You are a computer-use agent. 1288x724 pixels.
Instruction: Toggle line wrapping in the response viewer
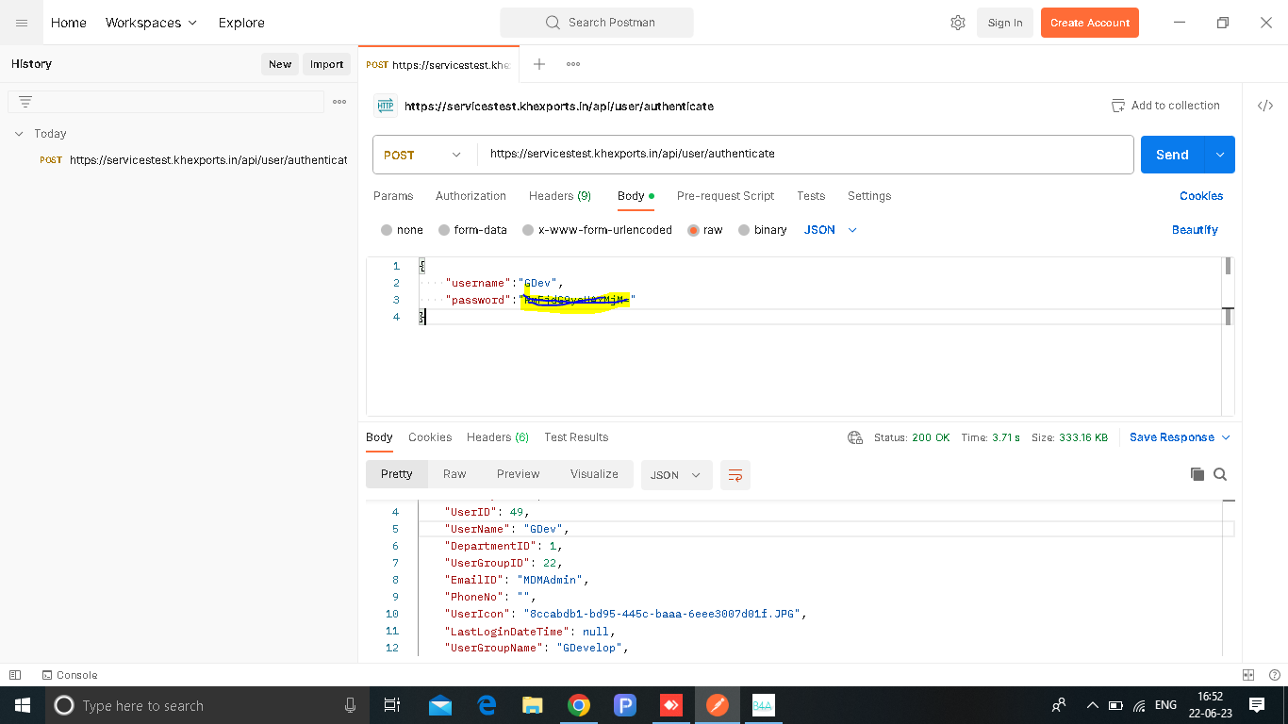[735, 475]
